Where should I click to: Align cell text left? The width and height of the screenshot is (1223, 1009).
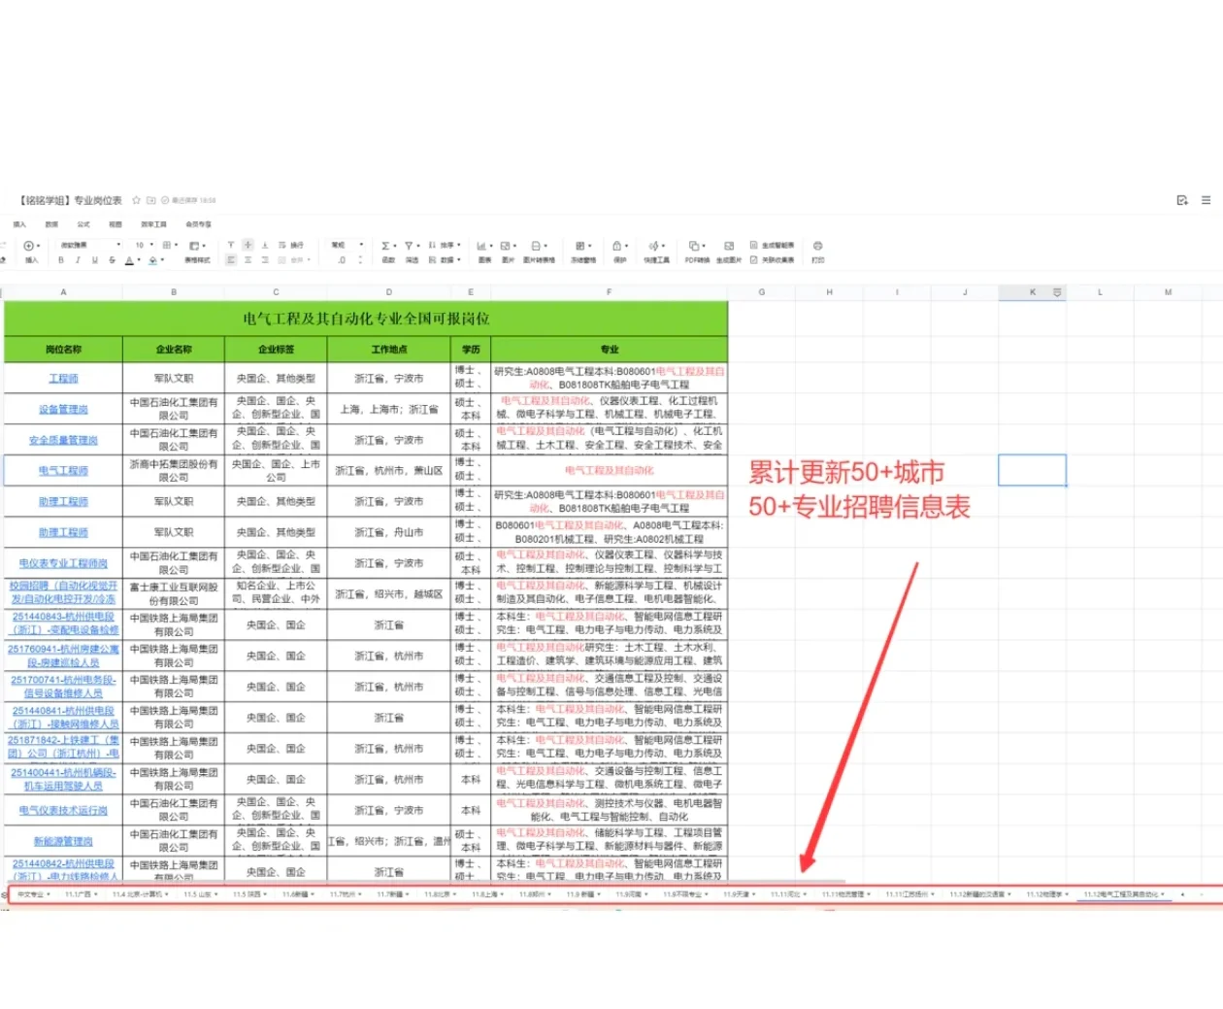coord(231,260)
